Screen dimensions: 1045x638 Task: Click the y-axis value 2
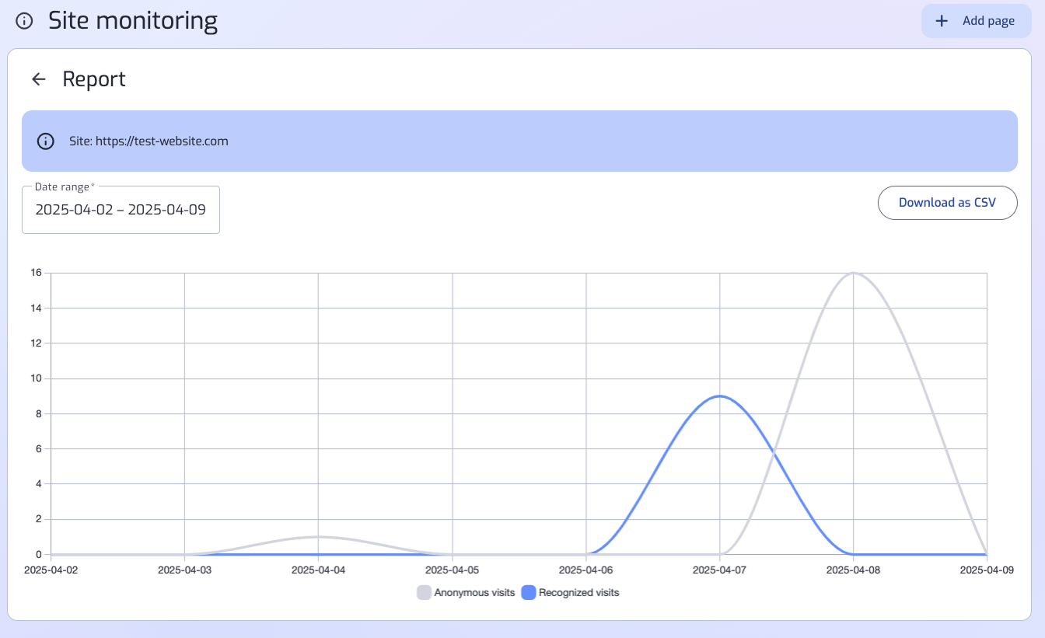tap(38, 519)
